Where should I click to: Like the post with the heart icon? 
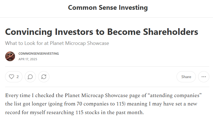[12, 77]
